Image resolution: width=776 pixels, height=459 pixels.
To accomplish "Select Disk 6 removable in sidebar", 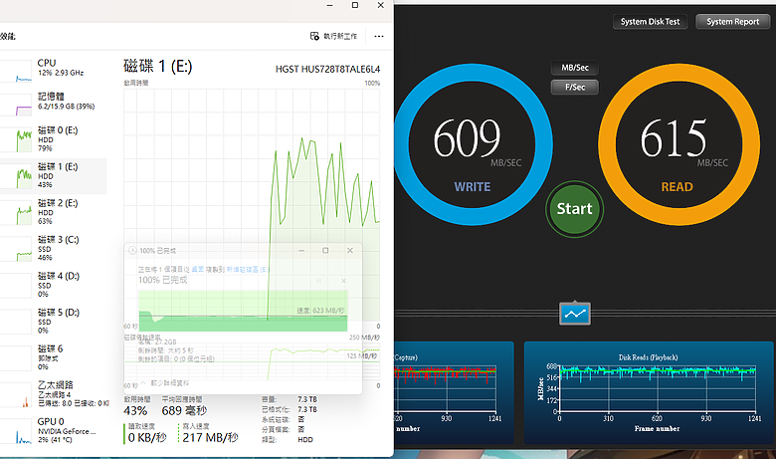I will pos(54,357).
